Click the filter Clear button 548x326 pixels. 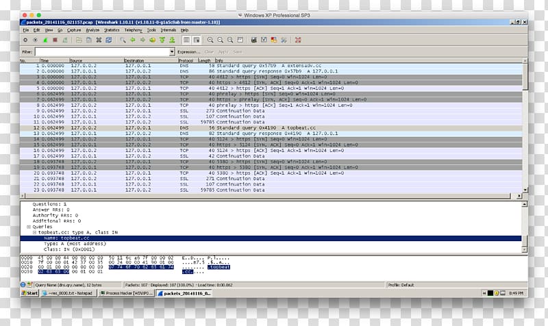[209, 52]
